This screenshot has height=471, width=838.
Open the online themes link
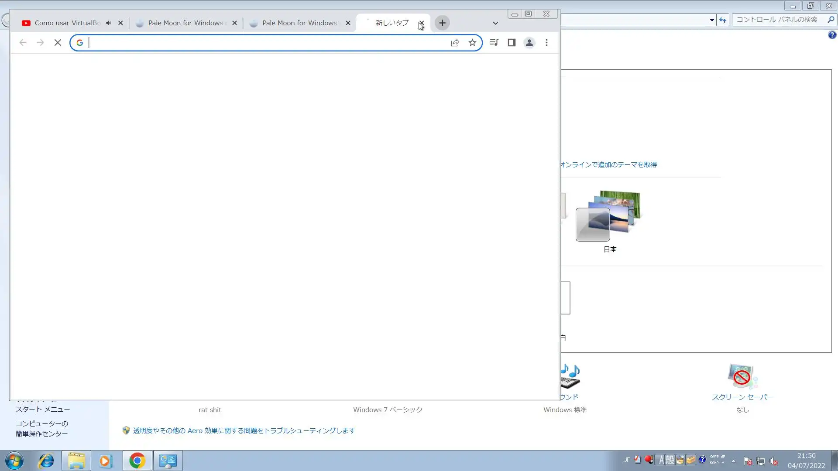click(x=608, y=165)
